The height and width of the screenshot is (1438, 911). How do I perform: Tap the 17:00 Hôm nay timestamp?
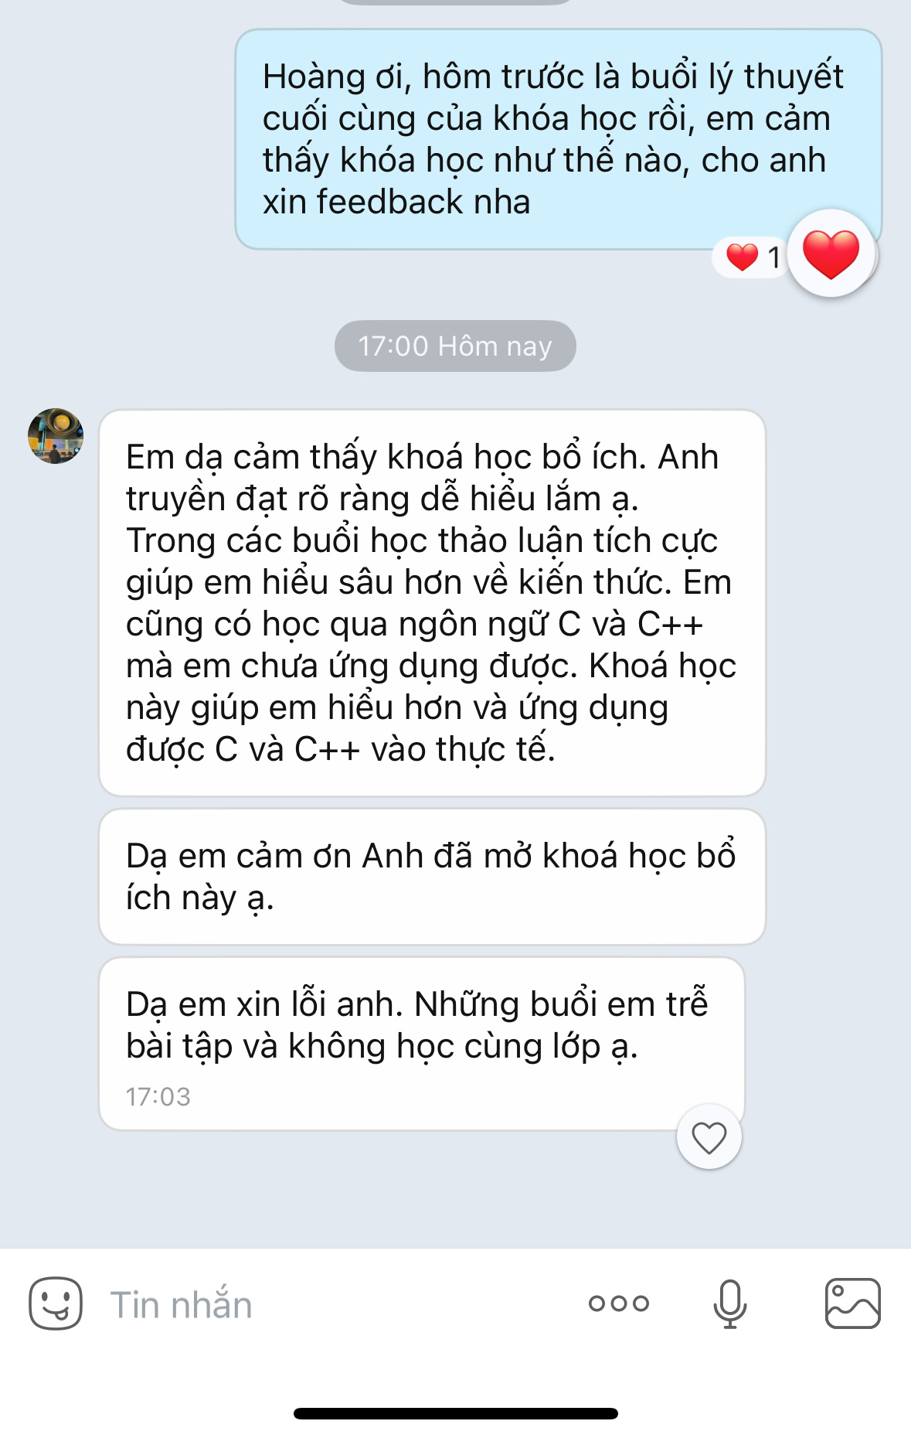click(x=455, y=346)
